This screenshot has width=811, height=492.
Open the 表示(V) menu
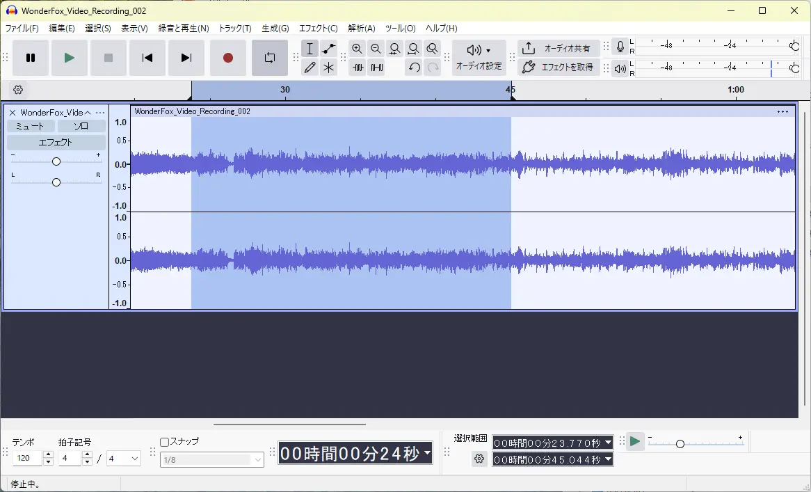(x=134, y=28)
